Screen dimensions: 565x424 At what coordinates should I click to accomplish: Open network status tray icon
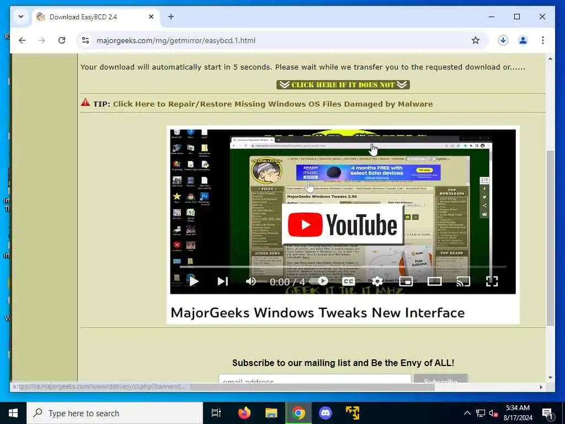pyautogui.click(x=481, y=413)
